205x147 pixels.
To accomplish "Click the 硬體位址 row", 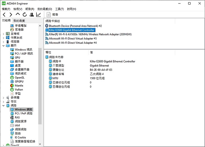I will click(80, 70).
